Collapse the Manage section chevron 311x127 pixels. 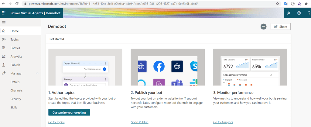[37, 74]
